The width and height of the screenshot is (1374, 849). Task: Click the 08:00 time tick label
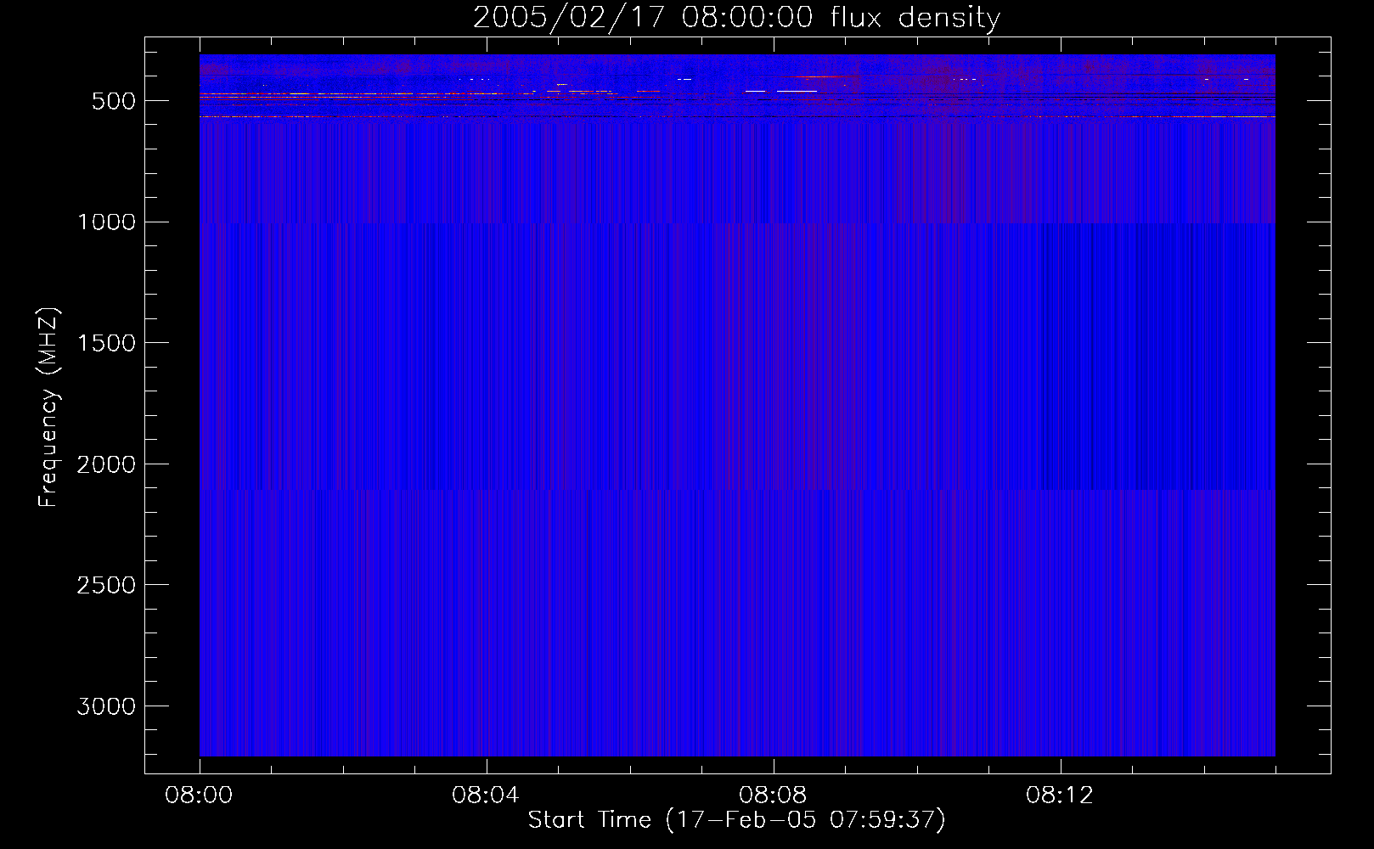[x=199, y=796]
